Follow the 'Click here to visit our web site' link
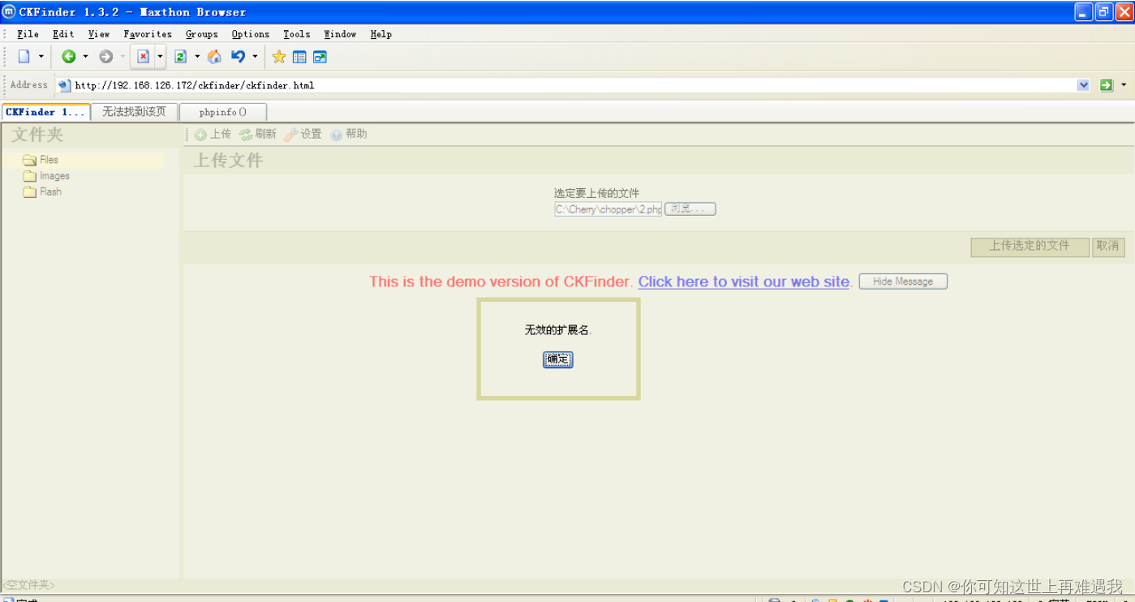1135x602 pixels. (x=743, y=282)
